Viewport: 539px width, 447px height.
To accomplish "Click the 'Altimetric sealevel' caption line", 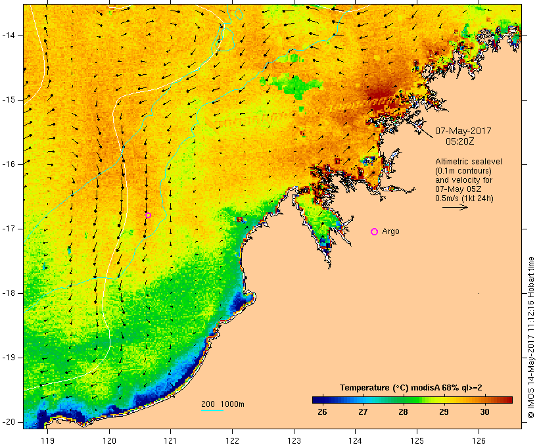I will [469, 162].
